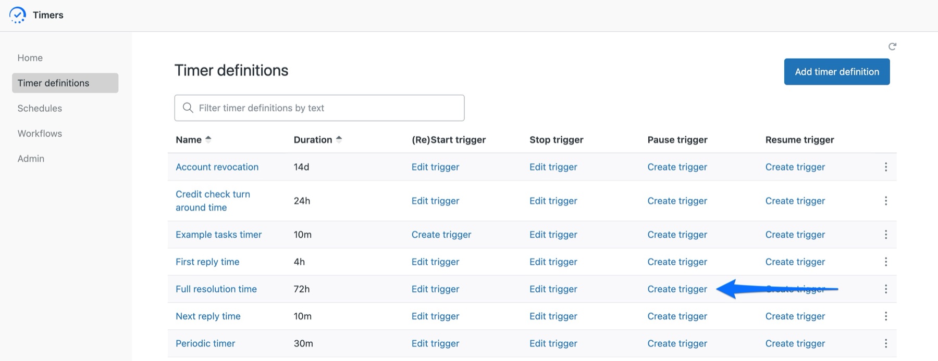Image resolution: width=938 pixels, height=361 pixels.
Task: Edit the (Re)Start trigger for First reply time
Action: pos(435,262)
